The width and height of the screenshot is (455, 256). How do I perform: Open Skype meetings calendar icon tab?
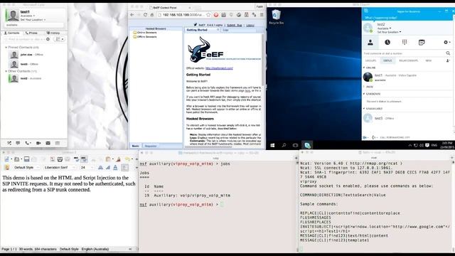tap(422, 43)
